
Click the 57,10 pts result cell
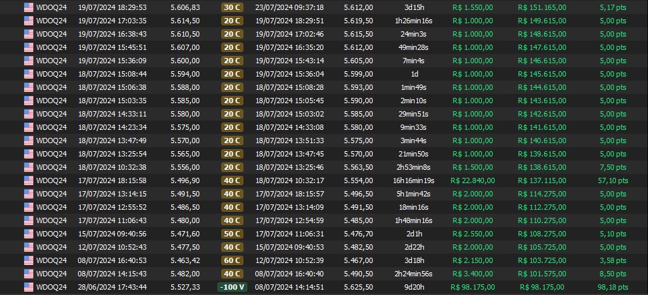[x=613, y=180]
